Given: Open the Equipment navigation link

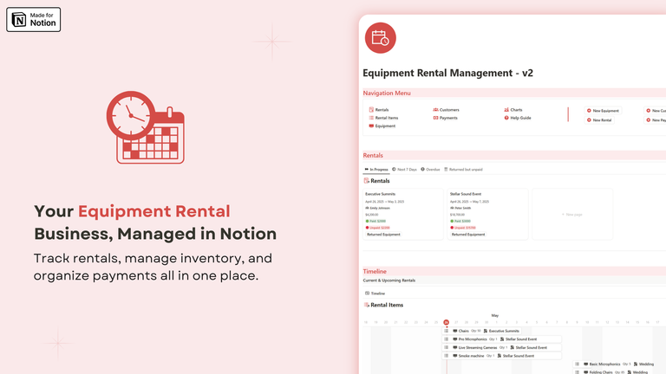Looking at the screenshot, I should 384,126.
